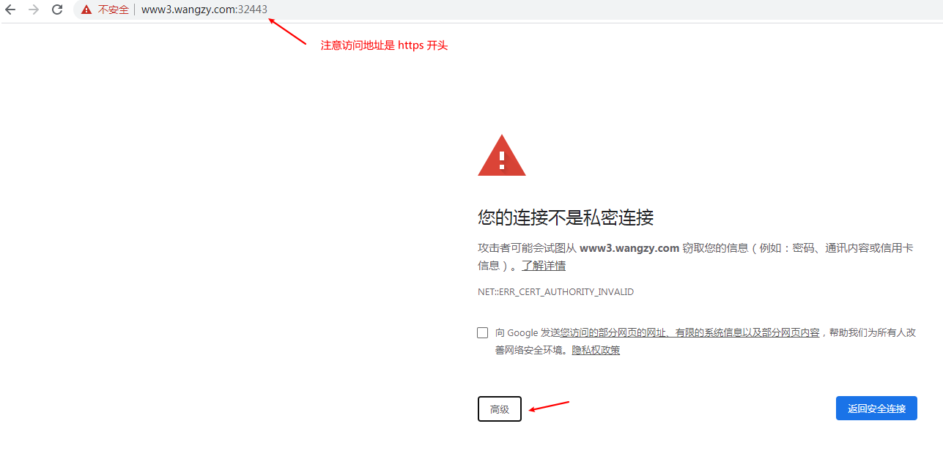This screenshot has height=451, width=943.
Task: Click the red arrow pointing at the URL
Action: (287, 31)
